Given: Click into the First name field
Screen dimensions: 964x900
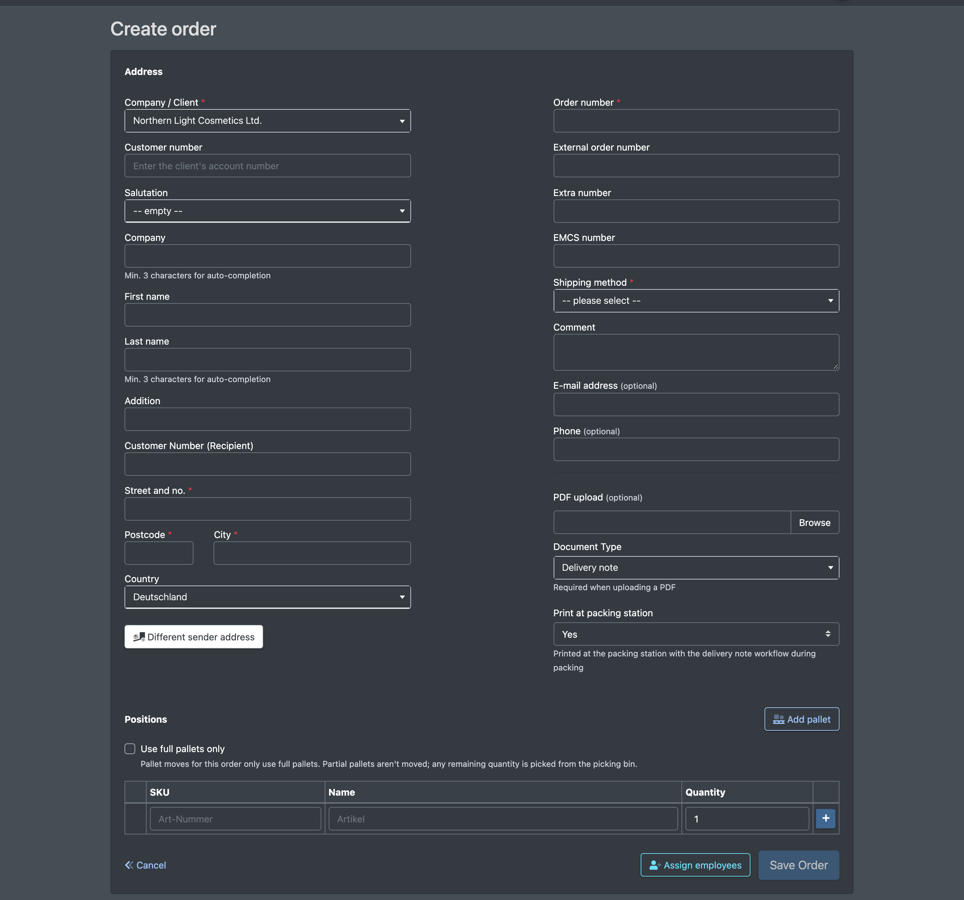Looking at the screenshot, I should pyautogui.click(x=267, y=315).
